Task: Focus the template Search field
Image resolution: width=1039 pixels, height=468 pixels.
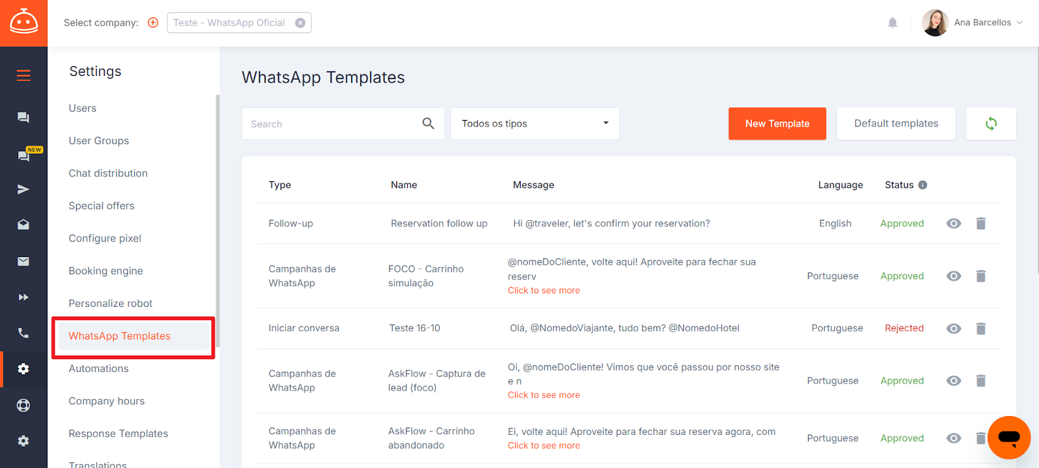Action: pos(331,124)
